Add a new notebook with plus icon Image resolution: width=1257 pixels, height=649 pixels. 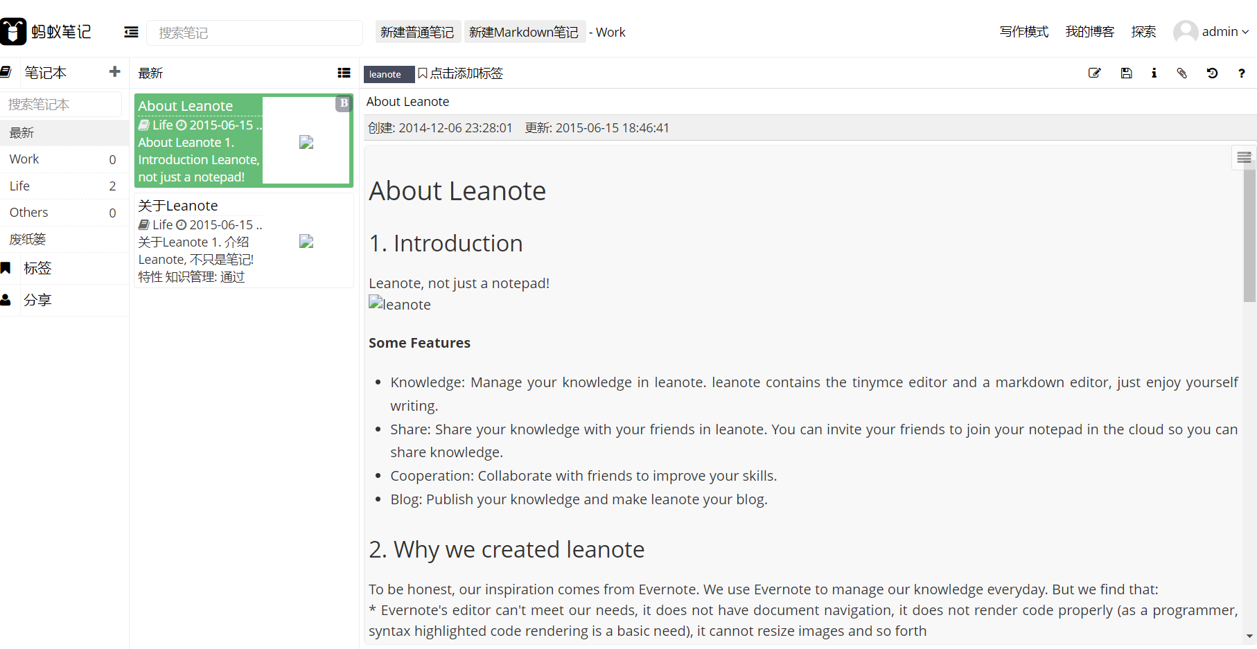click(x=115, y=71)
